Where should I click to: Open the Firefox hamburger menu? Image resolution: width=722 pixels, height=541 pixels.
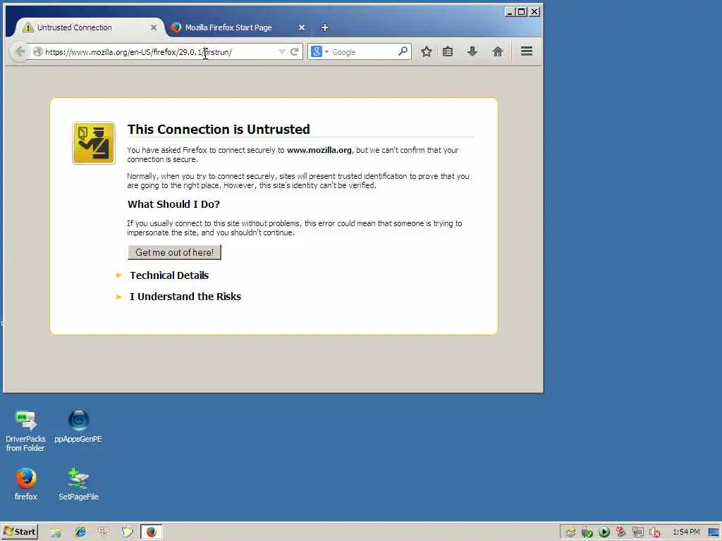click(x=527, y=51)
